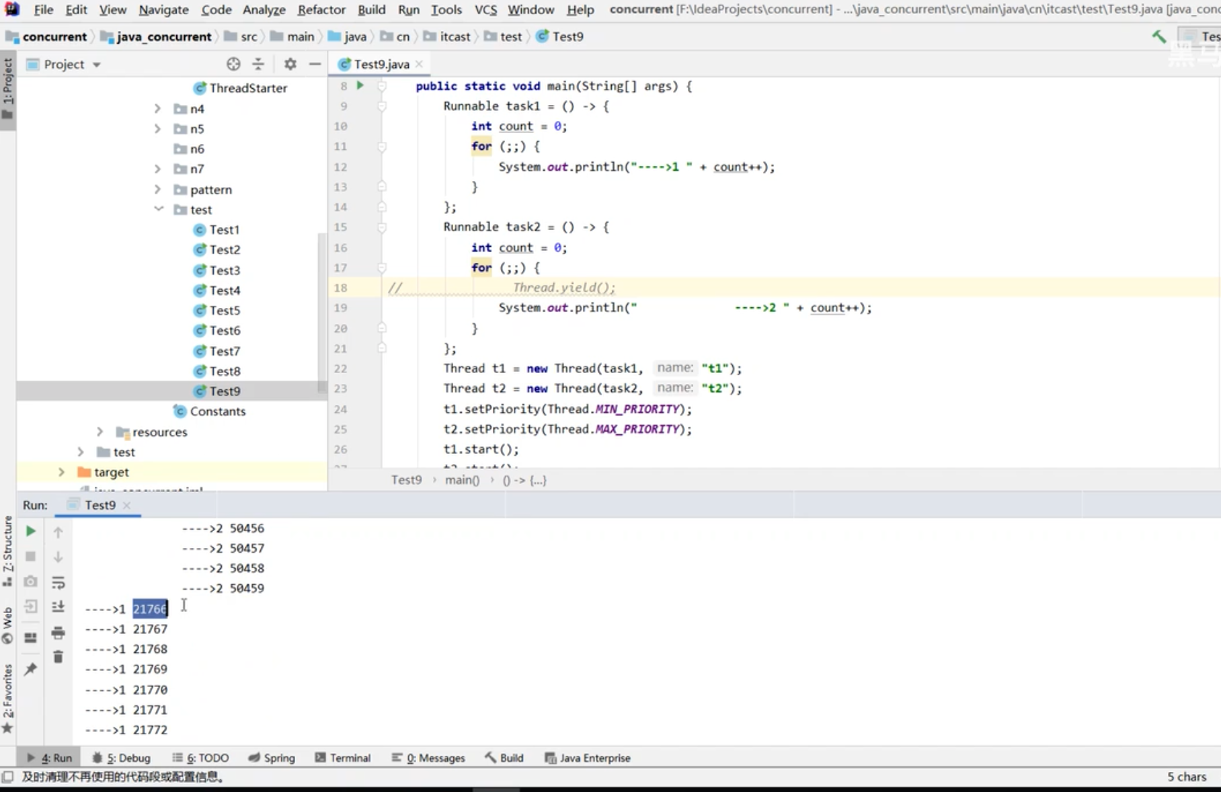
Task: Toggle soft-wrap in Run console
Action: pyautogui.click(x=58, y=582)
